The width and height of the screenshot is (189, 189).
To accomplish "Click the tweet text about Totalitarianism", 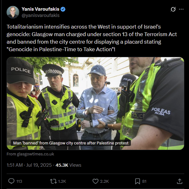I will click(92, 38).
